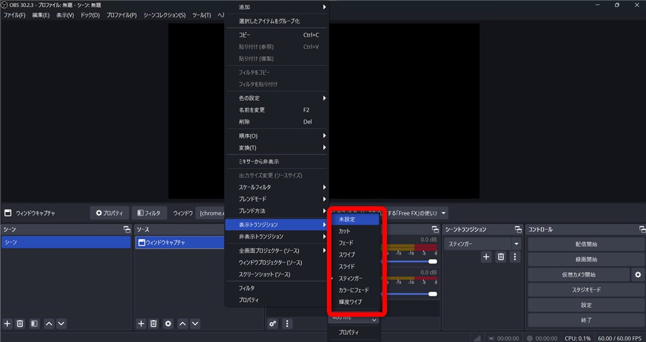646x342 pixels.
Task: Move scene down with the arrow icon
Action: tap(61, 324)
